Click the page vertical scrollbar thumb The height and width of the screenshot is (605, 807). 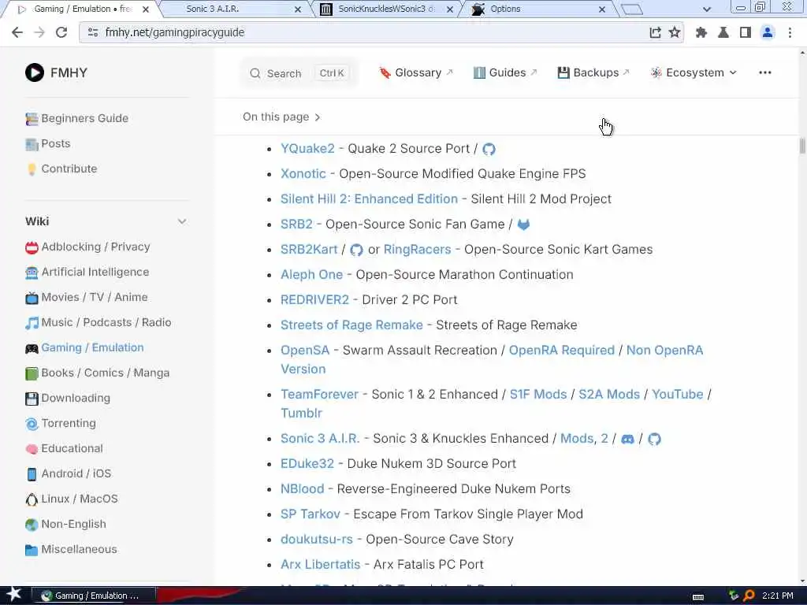[x=801, y=146]
